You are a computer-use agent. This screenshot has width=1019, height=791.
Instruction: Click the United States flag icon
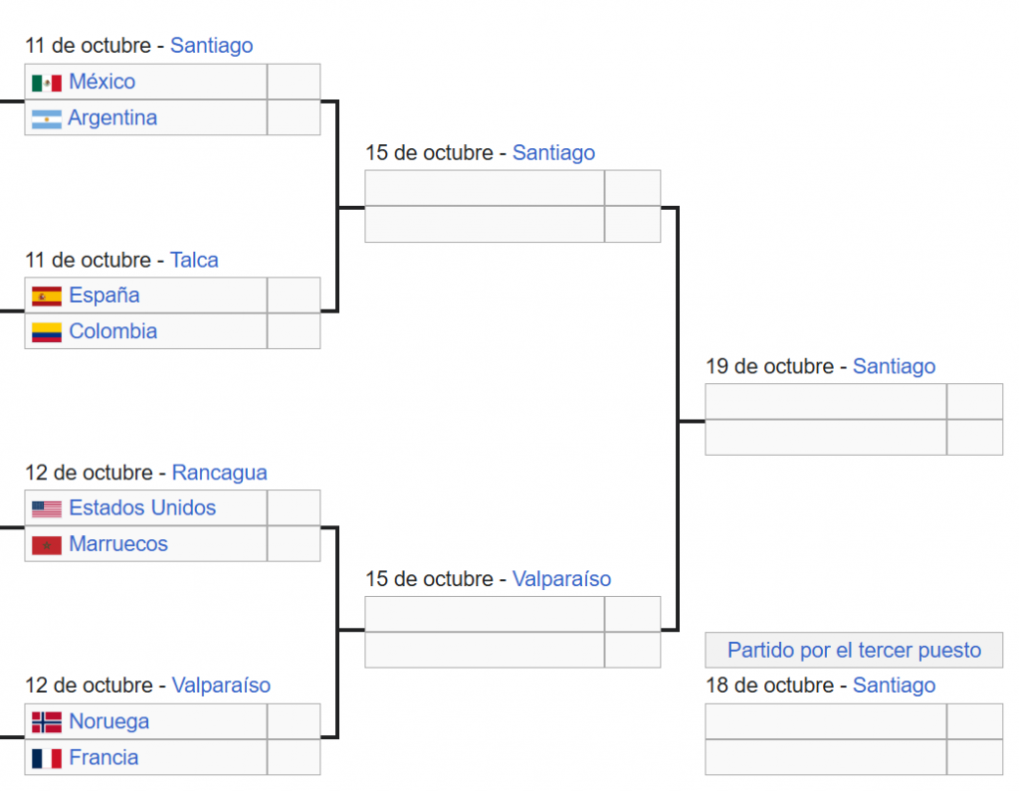point(46,509)
